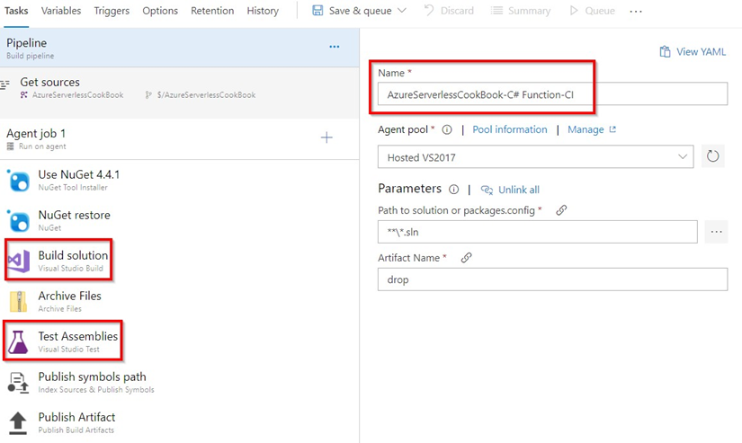Click the View YAML button

click(x=692, y=51)
